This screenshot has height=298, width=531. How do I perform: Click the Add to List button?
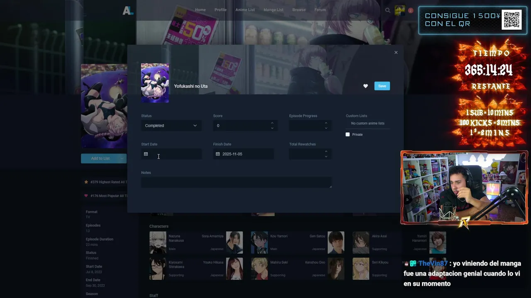point(100,159)
